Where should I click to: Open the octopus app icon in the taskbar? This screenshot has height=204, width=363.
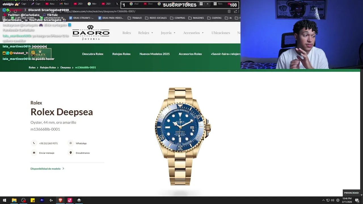pyautogui.click(x=79, y=200)
